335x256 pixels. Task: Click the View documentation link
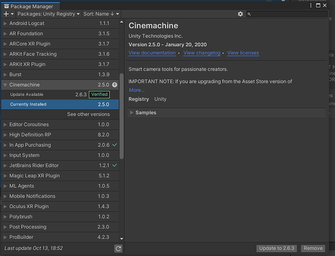coord(152,53)
